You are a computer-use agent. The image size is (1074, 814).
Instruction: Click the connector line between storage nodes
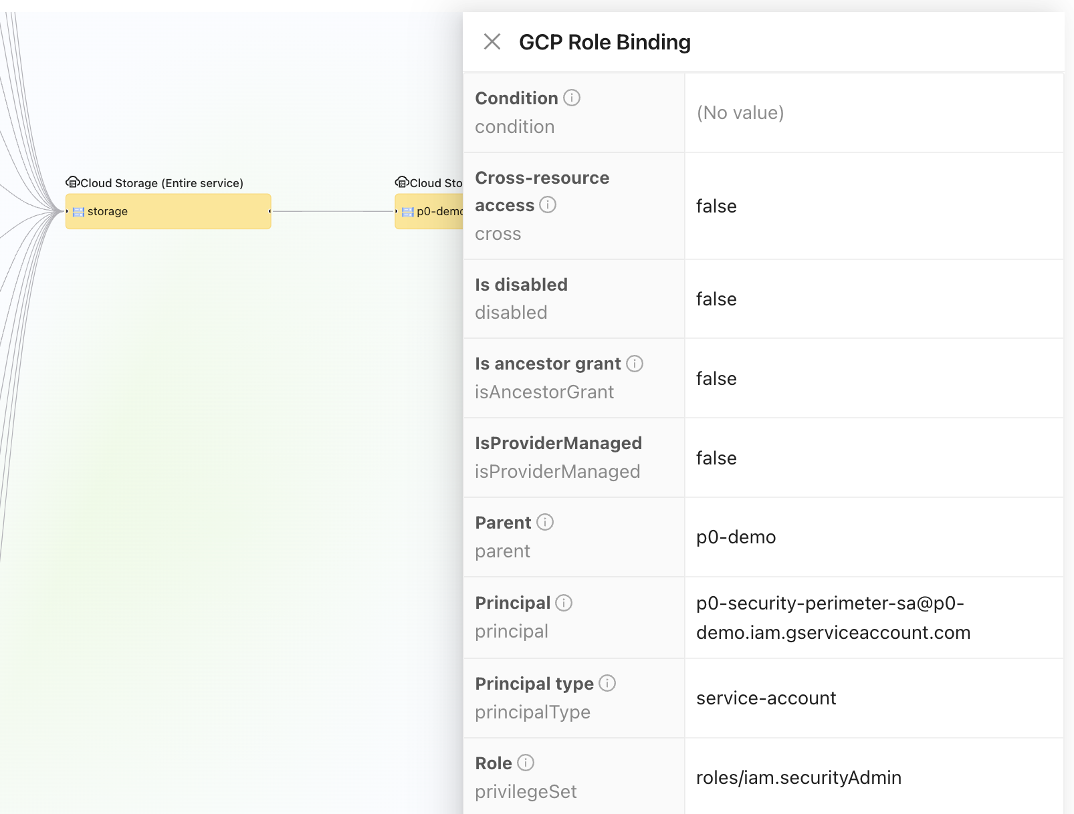333,211
